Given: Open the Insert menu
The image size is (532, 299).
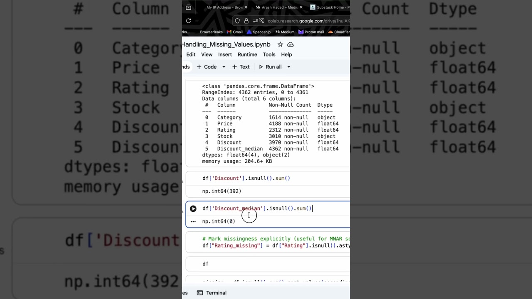Looking at the screenshot, I should (x=225, y=54).
